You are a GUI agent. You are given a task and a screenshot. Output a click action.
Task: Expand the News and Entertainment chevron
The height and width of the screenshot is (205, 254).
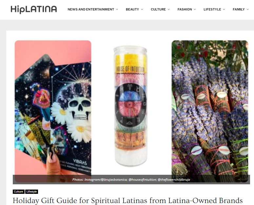pyautogui.click(x=117, y=10)
